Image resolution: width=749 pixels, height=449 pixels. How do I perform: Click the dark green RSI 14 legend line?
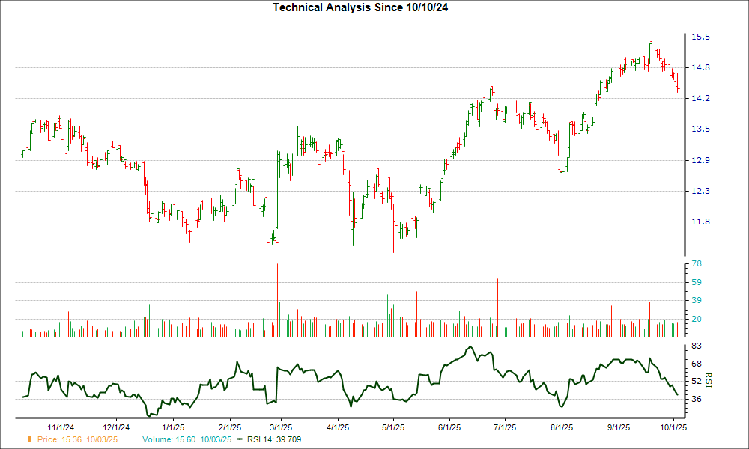coord(240,439)
